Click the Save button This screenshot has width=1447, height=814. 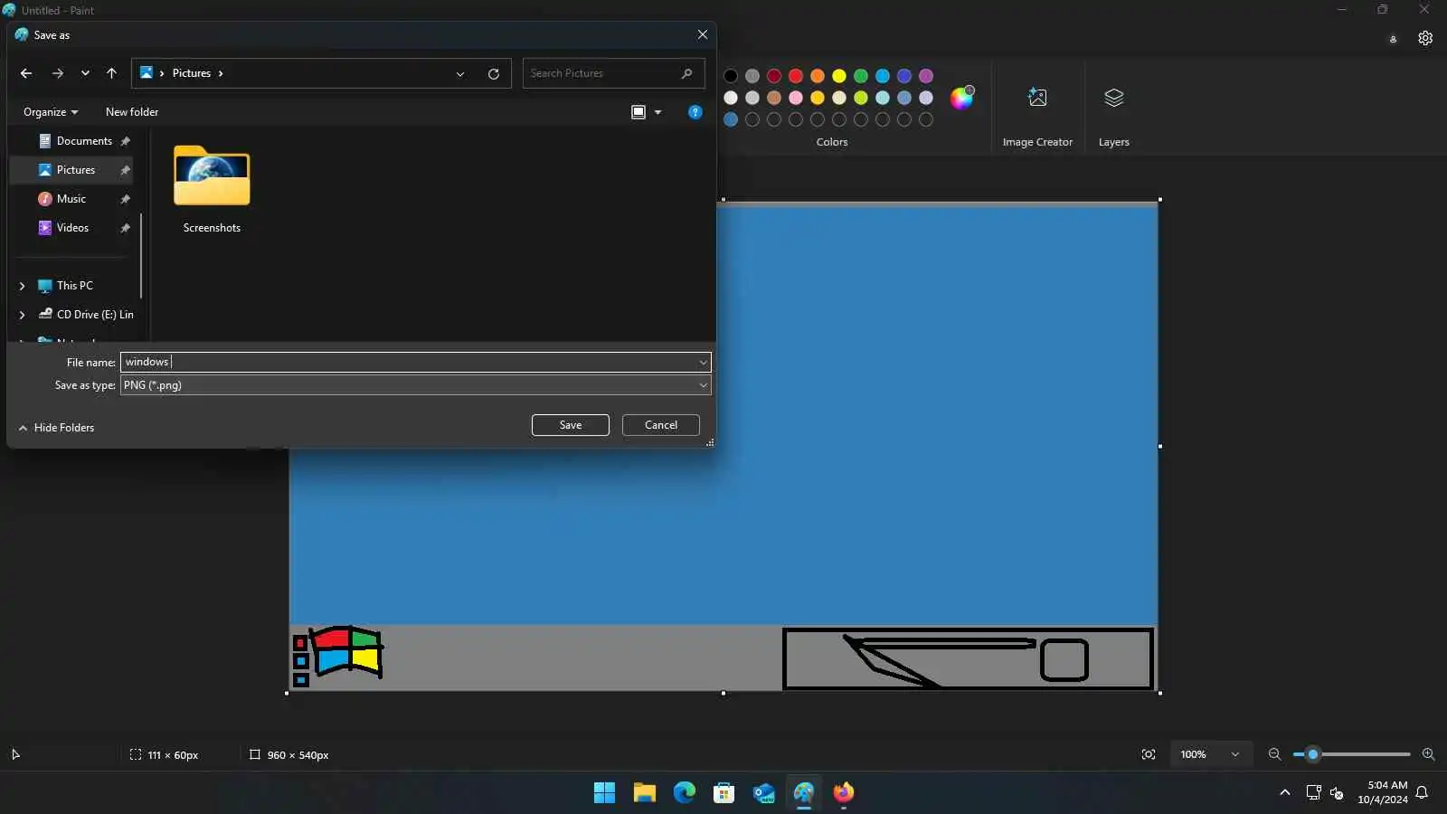(x=571, y=425)
